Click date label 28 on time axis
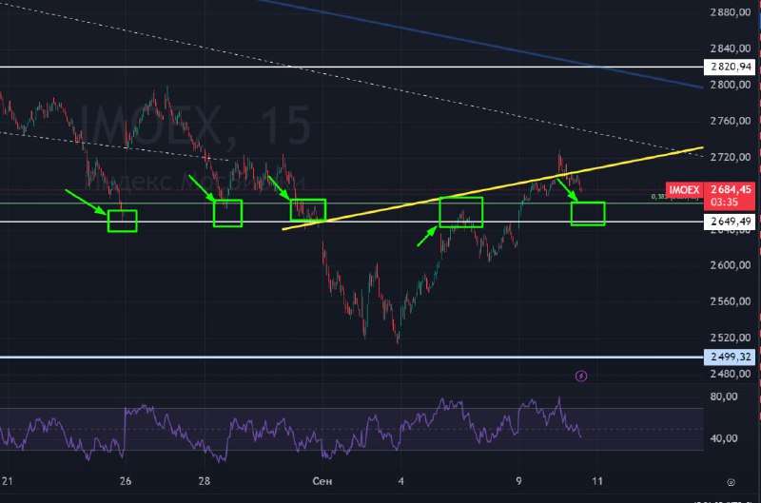 pos(205,481)
